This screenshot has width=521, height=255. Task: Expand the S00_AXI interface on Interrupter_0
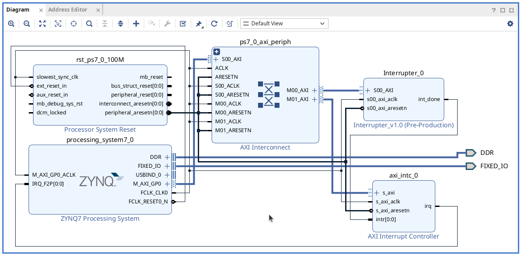tap(368, 90)
